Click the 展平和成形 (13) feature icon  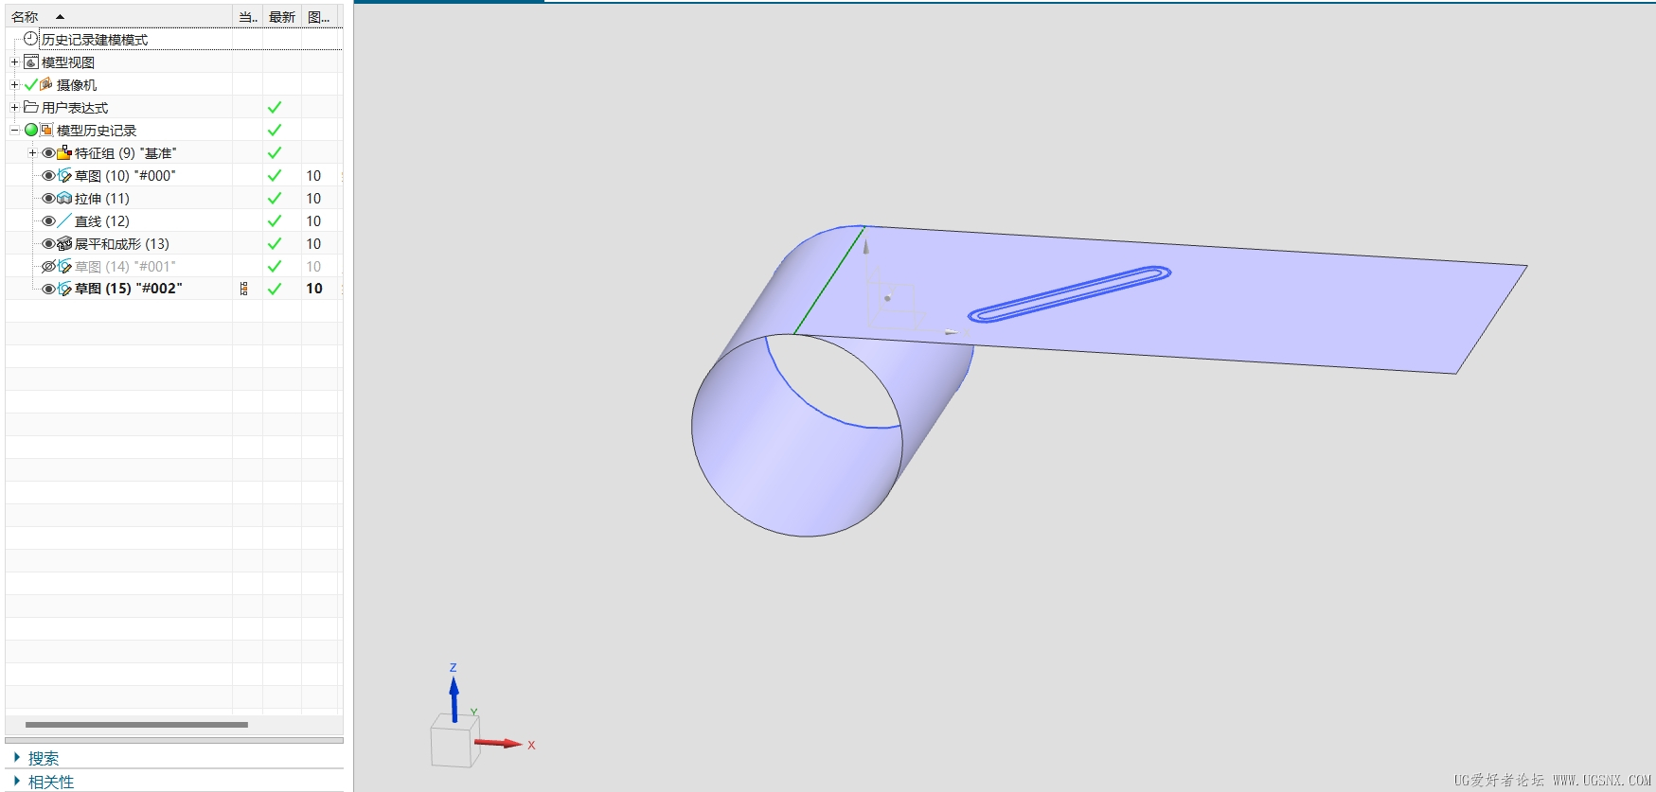click(64, 244)
